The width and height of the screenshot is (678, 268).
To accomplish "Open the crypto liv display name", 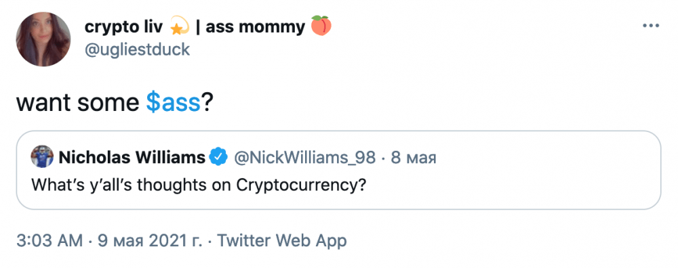I will [x=123, y=27].
